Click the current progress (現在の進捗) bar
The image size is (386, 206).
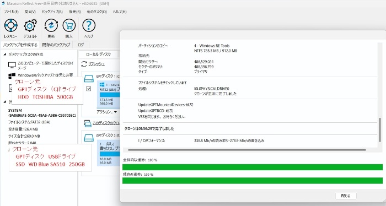pyautogui.click(x=253, y=181)
